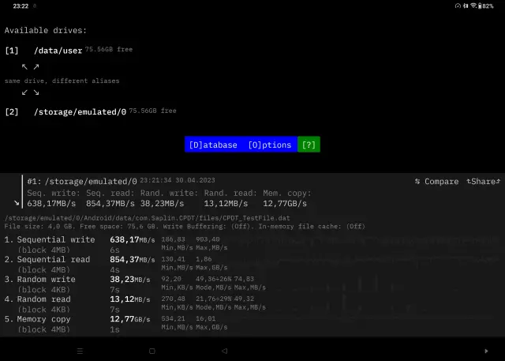Tap the Random write 38,23MB/s result
505x361 pixels.
[x=133, y=280]
